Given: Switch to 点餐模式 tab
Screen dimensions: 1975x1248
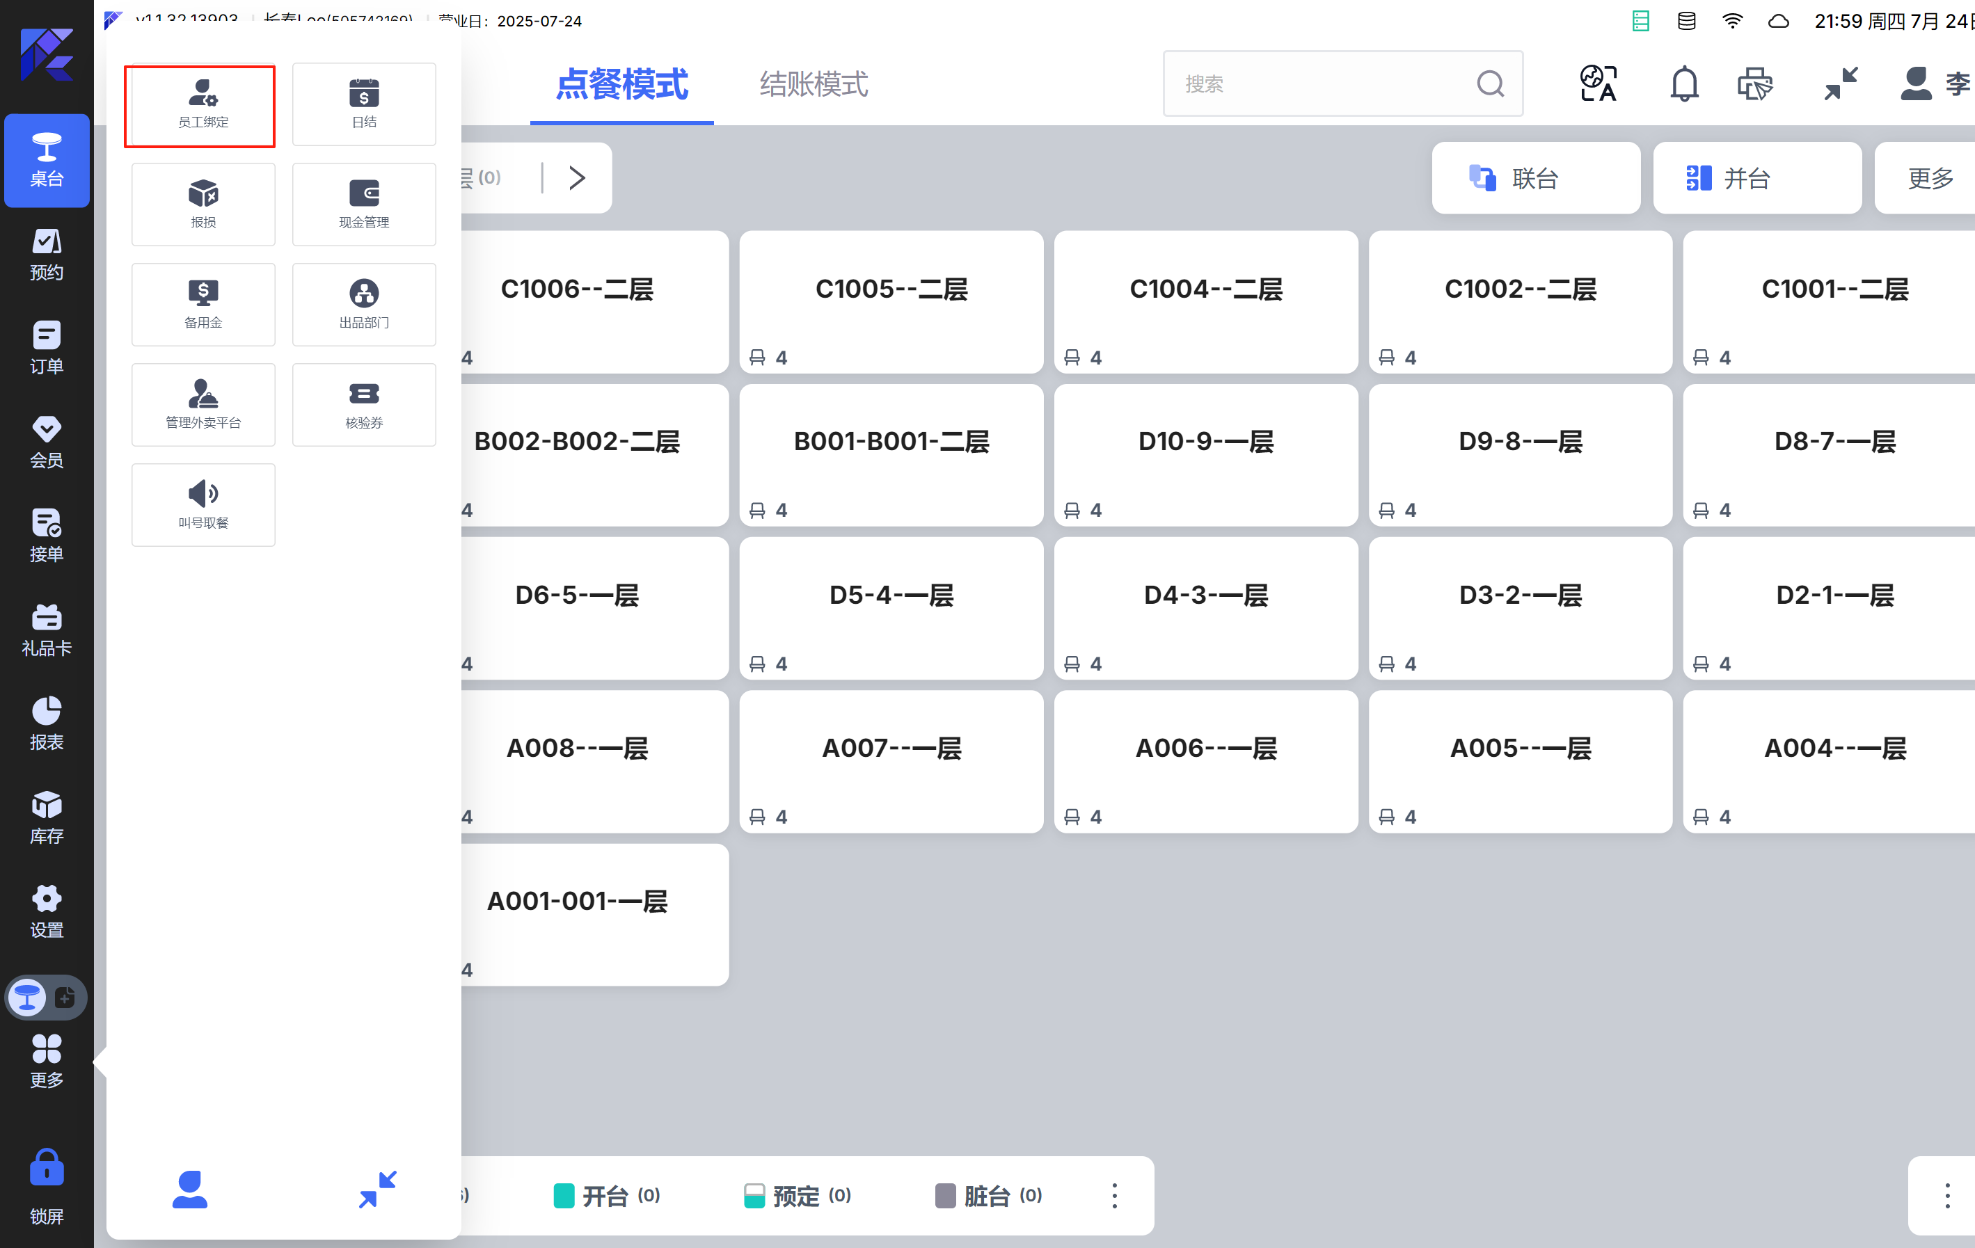Looking at the screenshot, I should click(621, 86).
